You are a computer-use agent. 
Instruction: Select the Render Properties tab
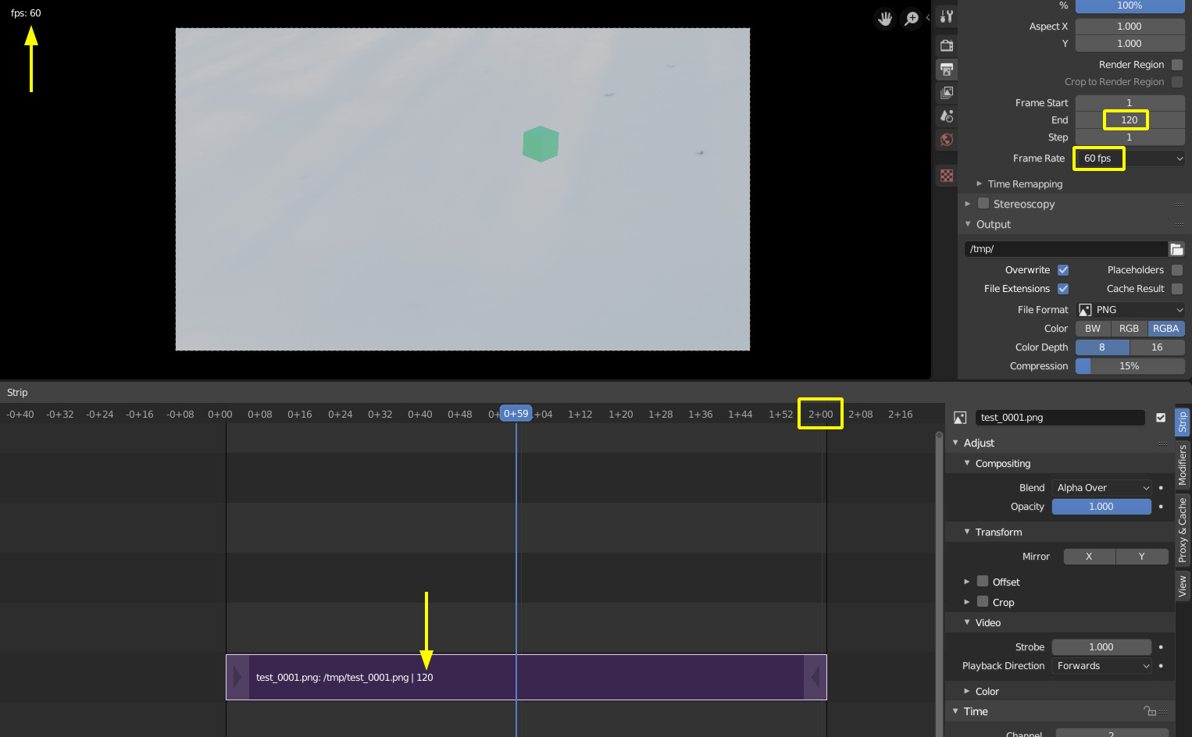[946, 45]
